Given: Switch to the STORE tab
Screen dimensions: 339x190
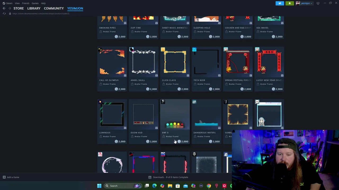Looking at the screenshot, I should (19, 8).
